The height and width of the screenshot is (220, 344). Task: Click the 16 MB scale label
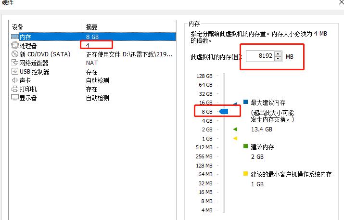pos(205,192)
